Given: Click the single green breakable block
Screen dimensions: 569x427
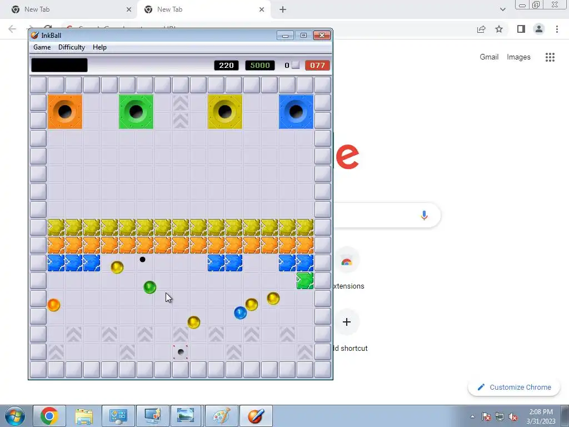Looking at the screenshot, I should 305,281.
